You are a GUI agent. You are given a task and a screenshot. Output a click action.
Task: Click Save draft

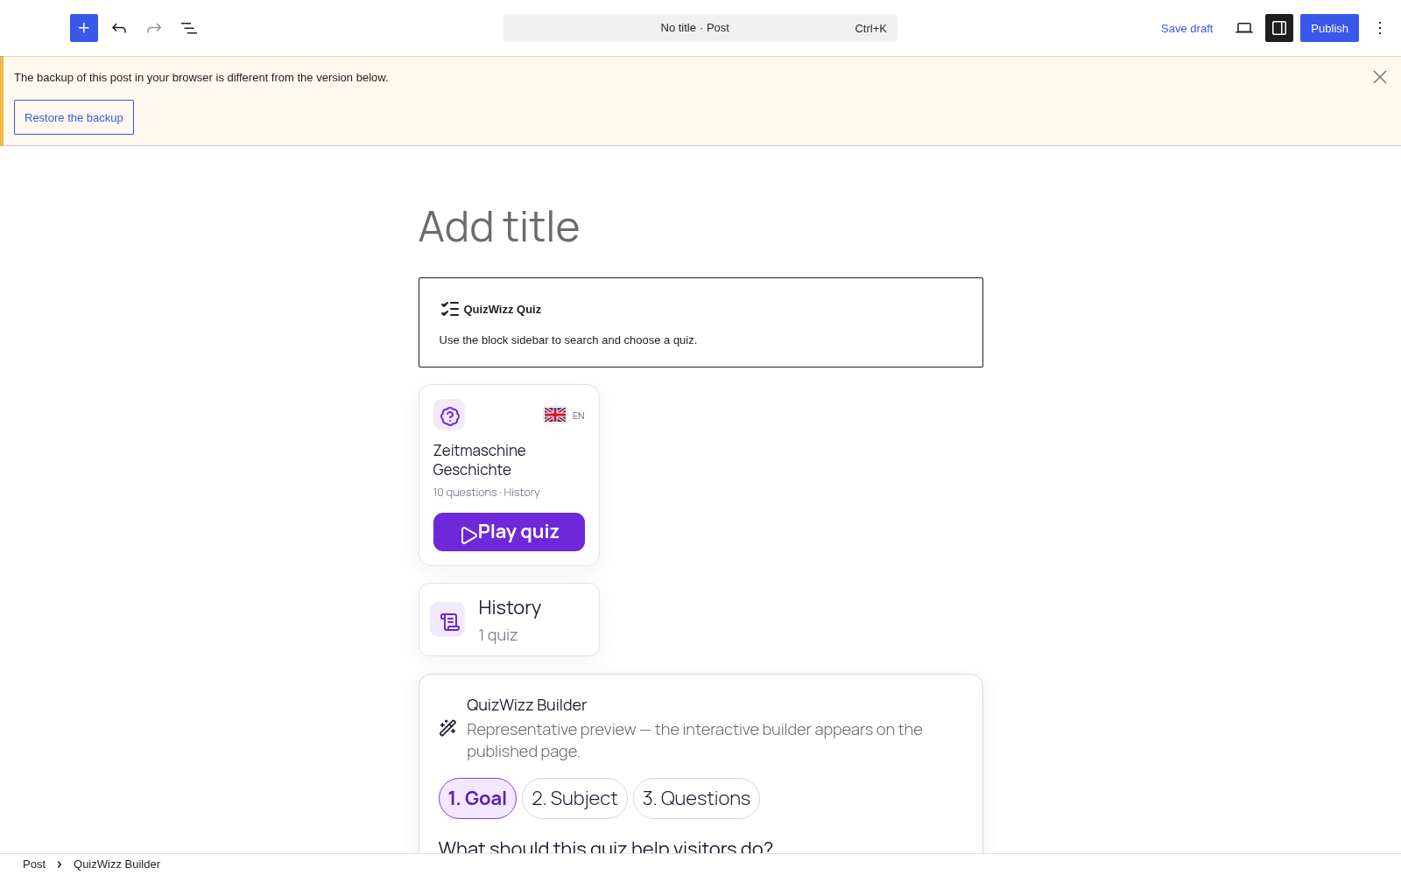[x=1186, y=28]
